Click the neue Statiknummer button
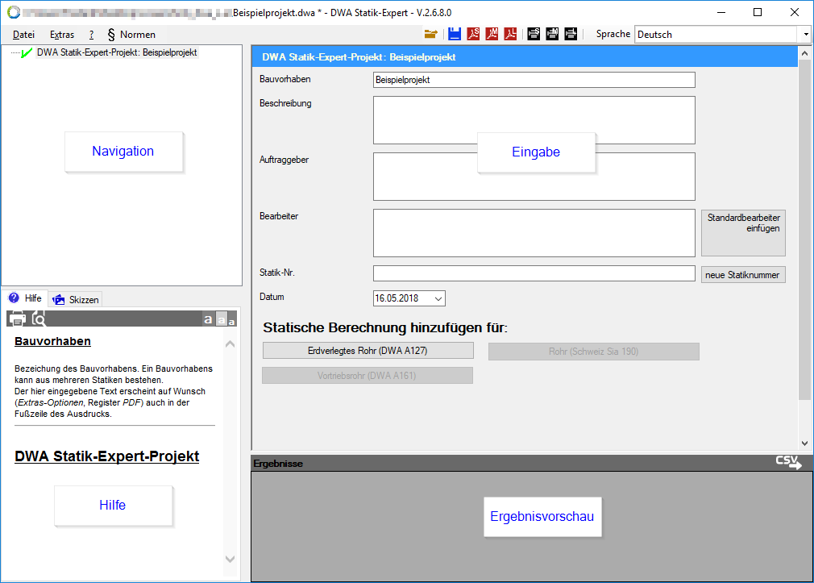814x583 pixels. [742, 275]
